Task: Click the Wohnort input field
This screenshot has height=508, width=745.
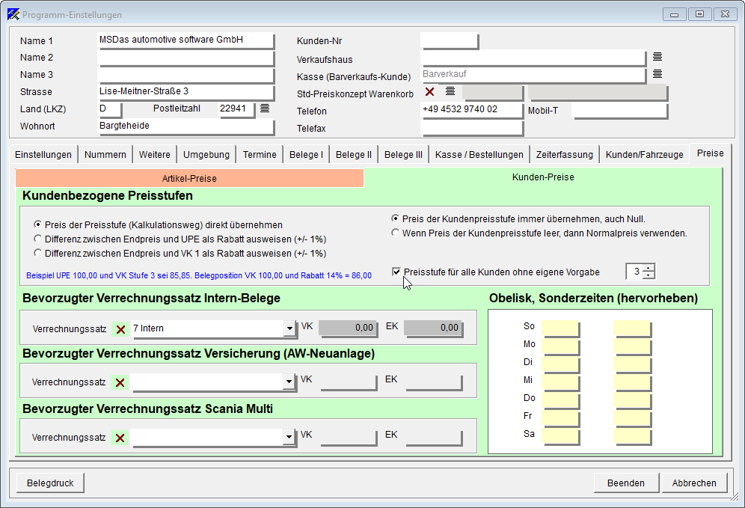Action: click(x=186, y=126)
